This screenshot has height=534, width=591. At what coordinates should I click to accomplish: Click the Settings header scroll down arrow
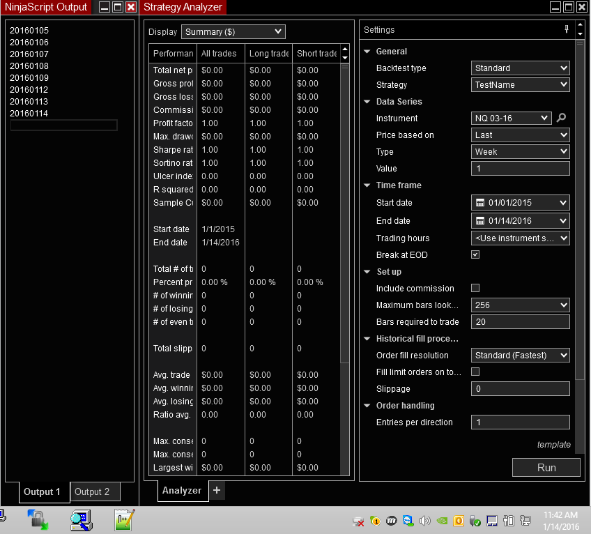pyautogui.click(x=580, y=34)
